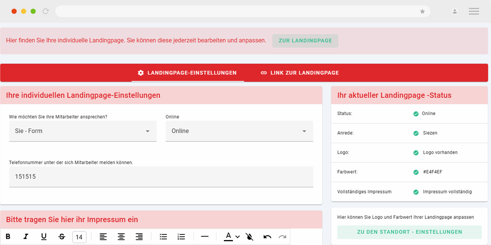The height and width of the screenshot is (245, 491).
Task: Insert a horizontal rule line
Action: 205,237
